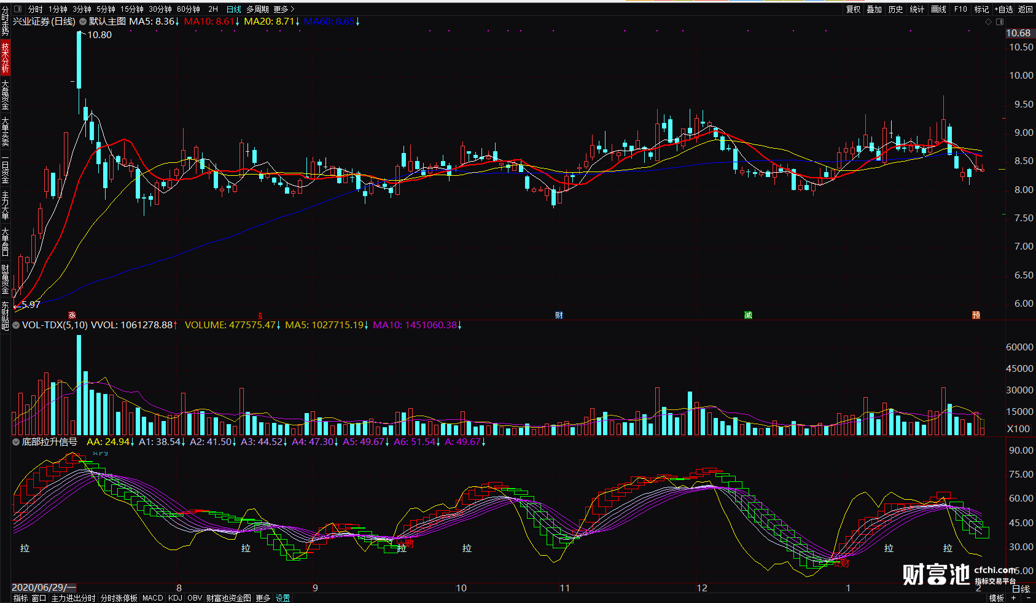Viewport: 1036px width, 603px height.
Task: Open the 更多 timeframe dropdown at top
Action: click(284, 9)
